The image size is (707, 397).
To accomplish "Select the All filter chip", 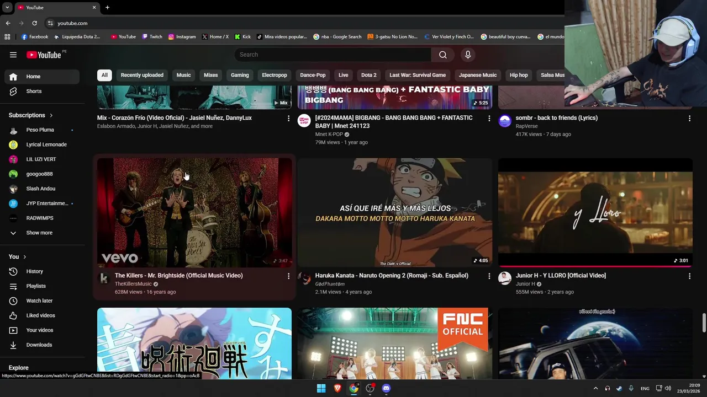I will click(104, 75).
